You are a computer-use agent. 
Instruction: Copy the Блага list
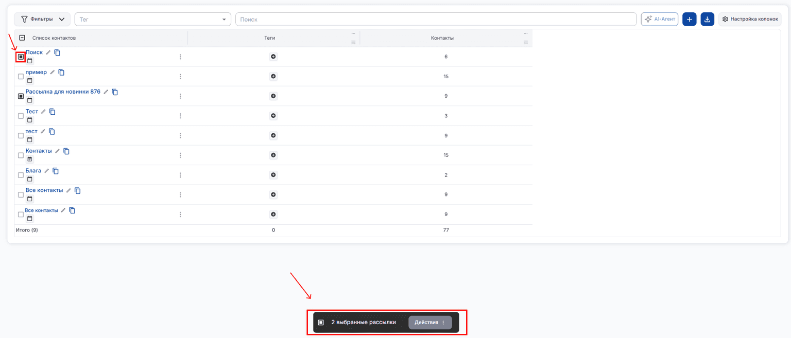(56, 171)
